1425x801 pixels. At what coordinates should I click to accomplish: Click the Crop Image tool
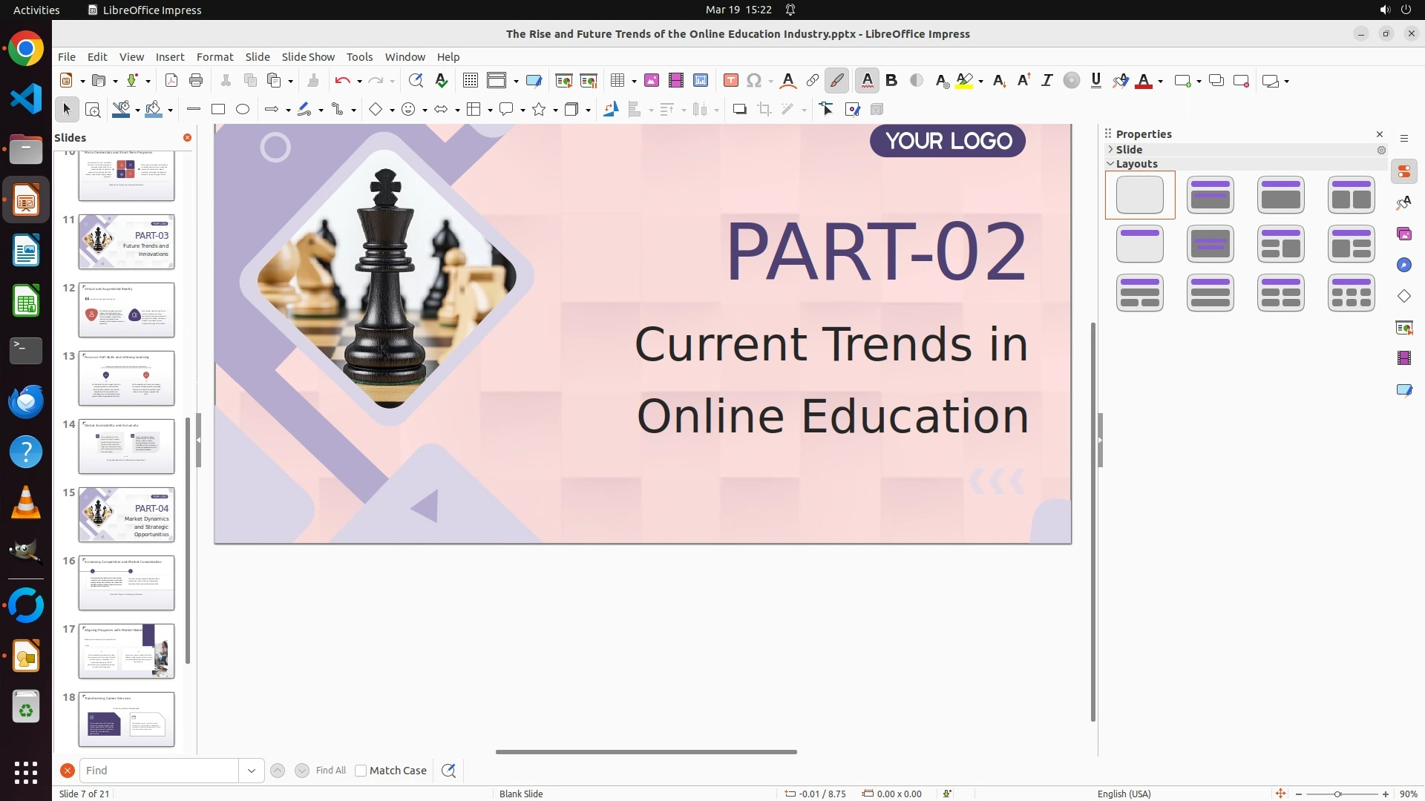coord(764,110)
